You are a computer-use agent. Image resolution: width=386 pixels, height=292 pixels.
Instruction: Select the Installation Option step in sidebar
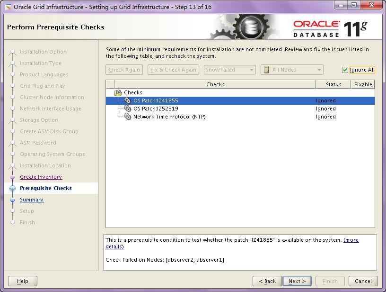tap(43, 52)
